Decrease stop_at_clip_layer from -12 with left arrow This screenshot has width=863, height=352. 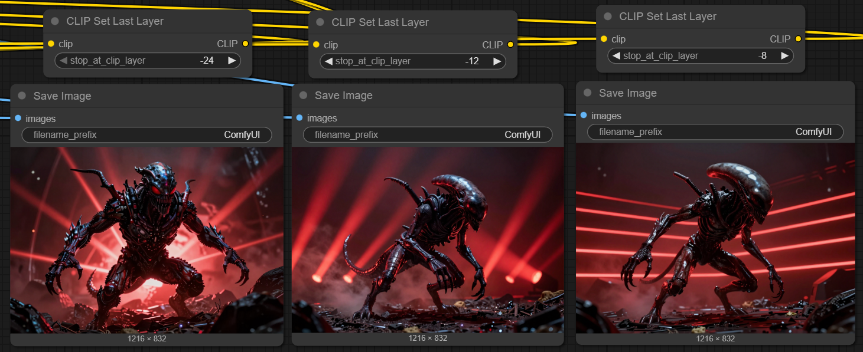click(328, 61)
